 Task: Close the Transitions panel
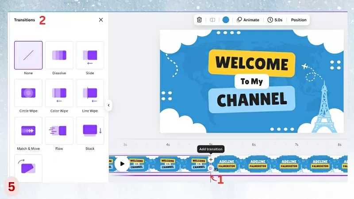coord(101,20)
